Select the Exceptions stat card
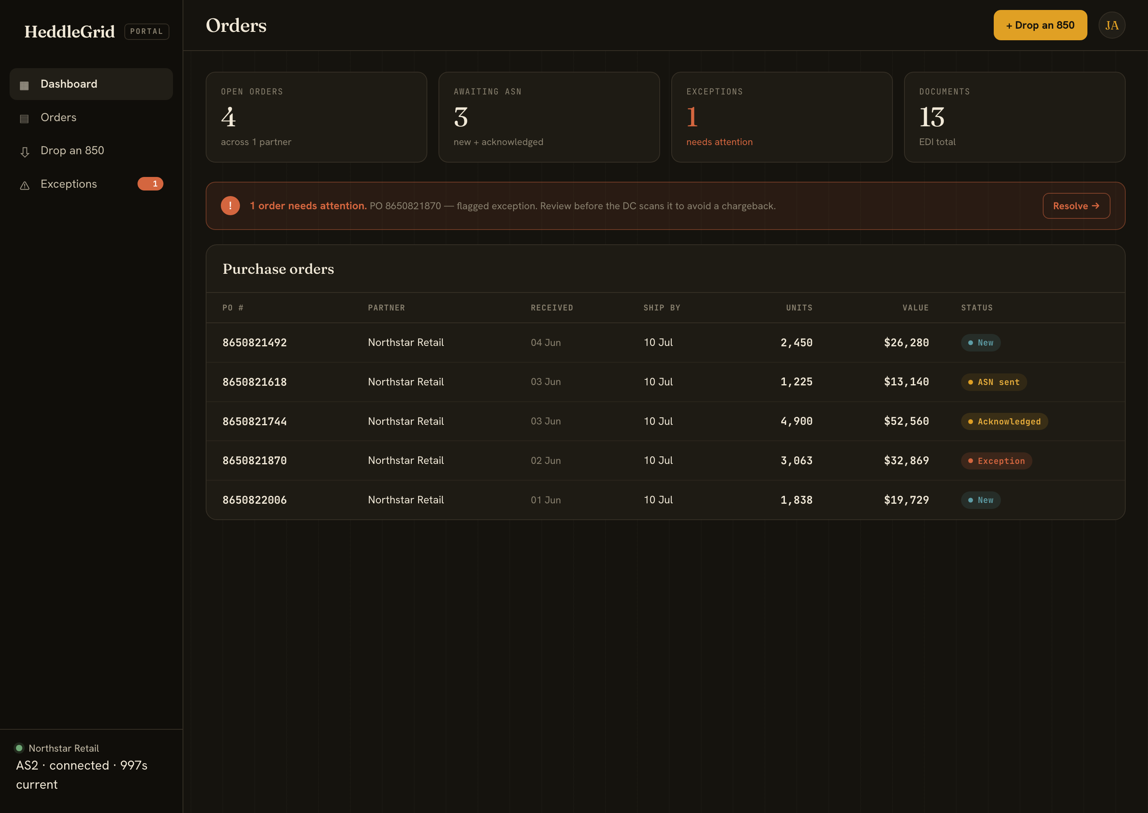 click(782, 117)
